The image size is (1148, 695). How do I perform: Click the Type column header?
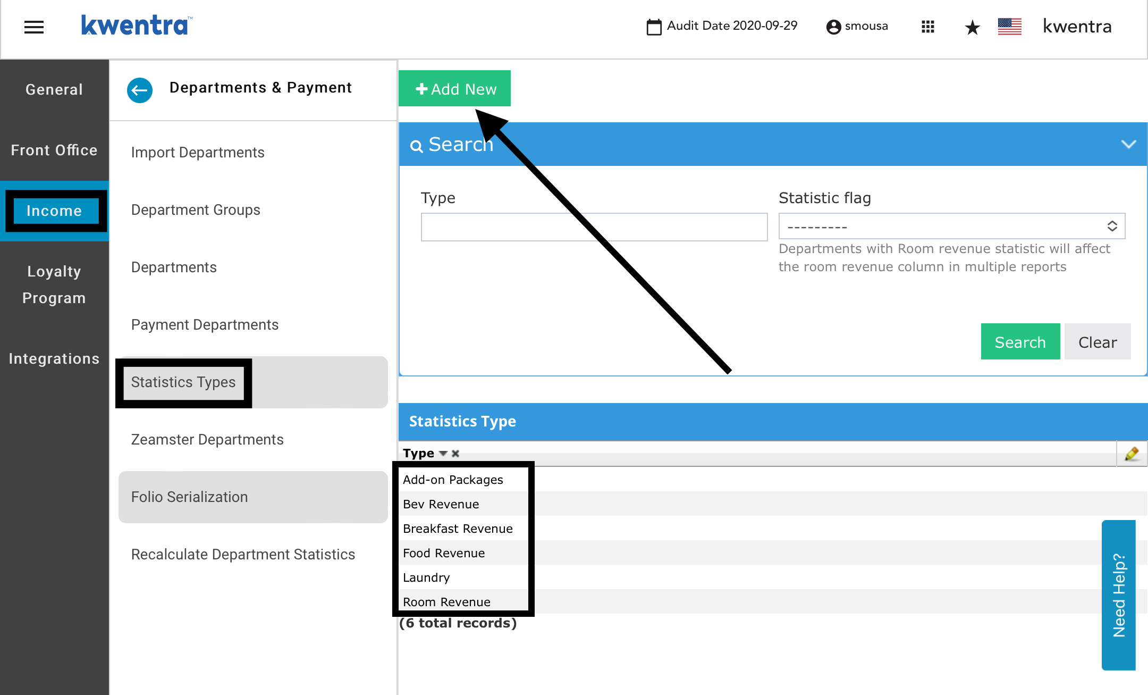(418, 454)
